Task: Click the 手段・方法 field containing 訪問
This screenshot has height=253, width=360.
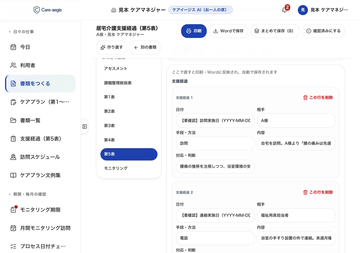Action: click(x=215, y=143)
